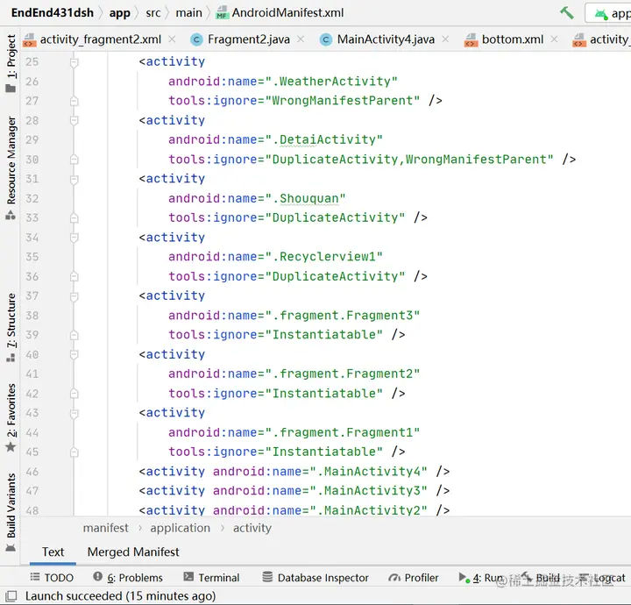Click on ".MainActivity4" in line 46
This screenshot has height=605, width=631.
pyautogui.click(x=368, y=472)
